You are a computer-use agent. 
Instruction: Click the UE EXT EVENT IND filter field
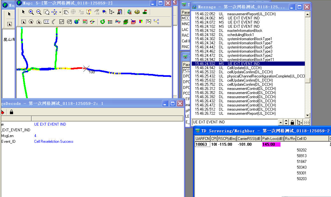pos(235,122)
